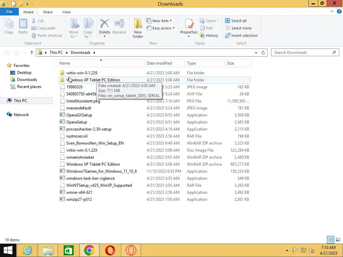Click Select all

236,21
